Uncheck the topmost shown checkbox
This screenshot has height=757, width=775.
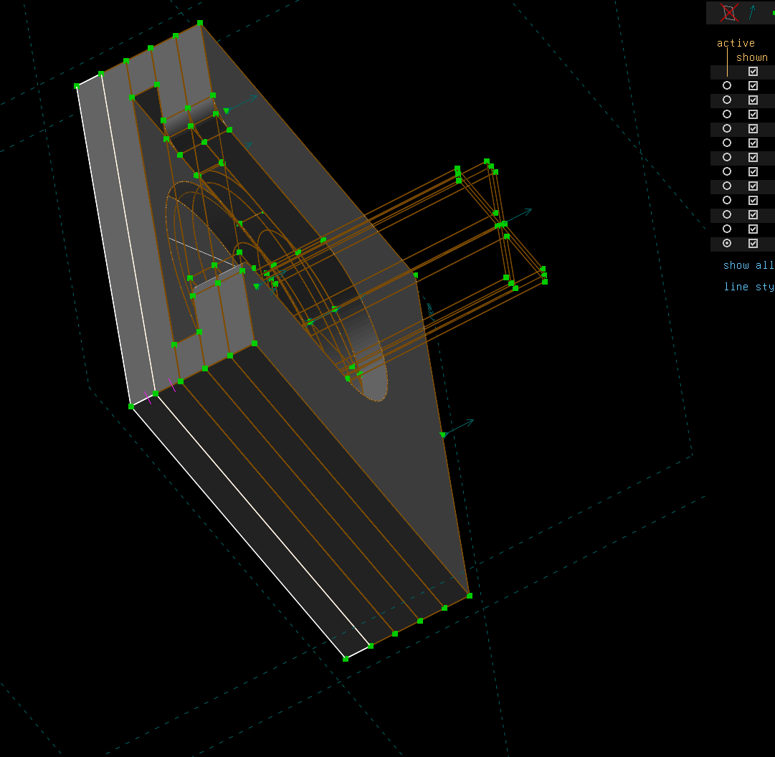(753, 71)
